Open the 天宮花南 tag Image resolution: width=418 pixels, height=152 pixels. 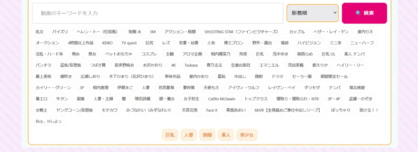[x=189, y=110]
